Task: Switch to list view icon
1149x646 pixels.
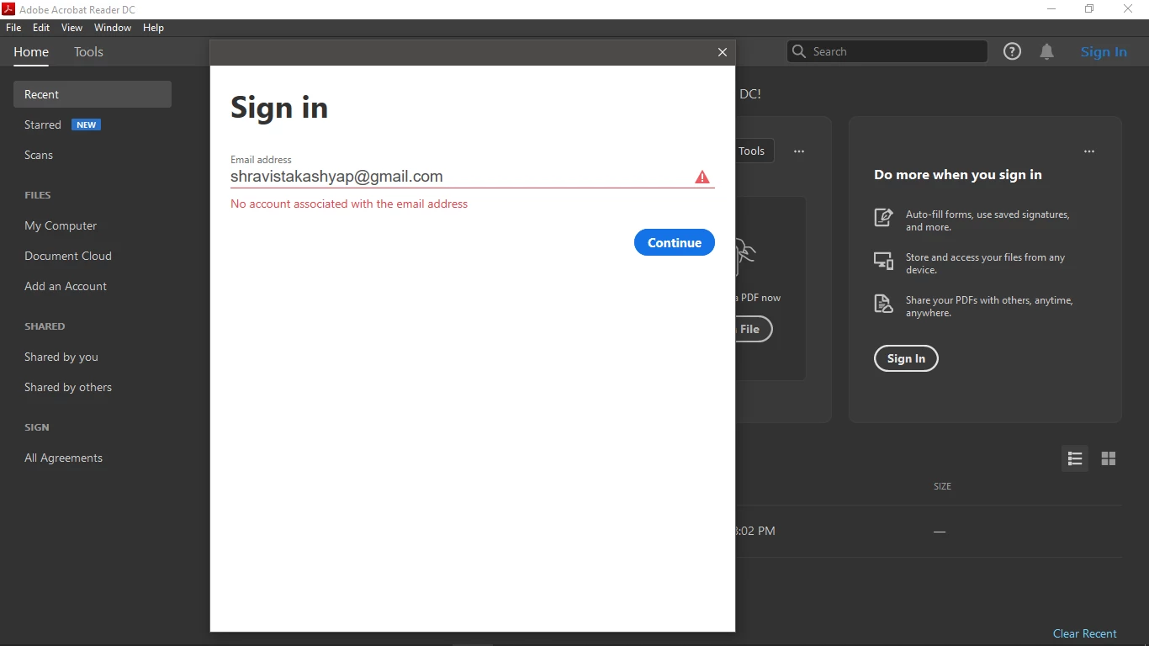Action: 1075,458
